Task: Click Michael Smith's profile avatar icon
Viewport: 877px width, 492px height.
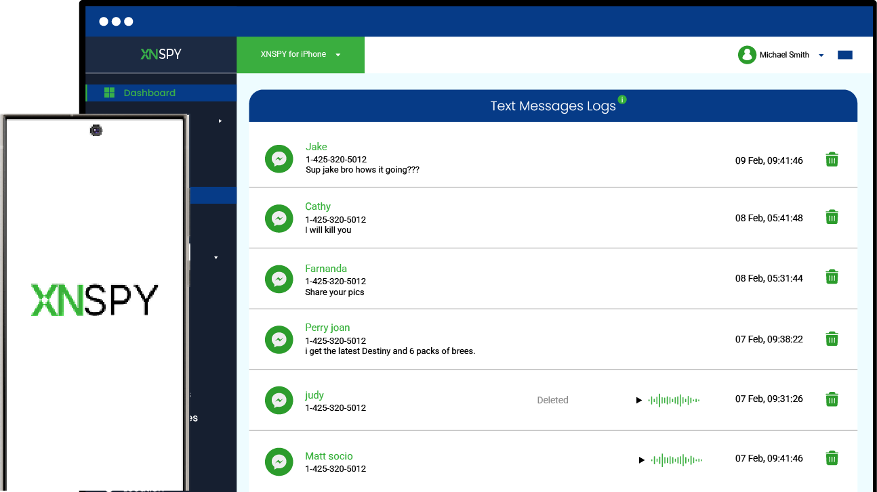Action: [747, 55]
